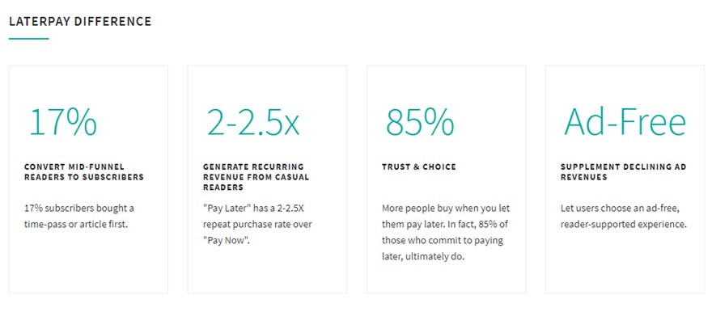Click the words later, ultimately do
Viewport: 712px width, 316px height.
coord(423,257)
